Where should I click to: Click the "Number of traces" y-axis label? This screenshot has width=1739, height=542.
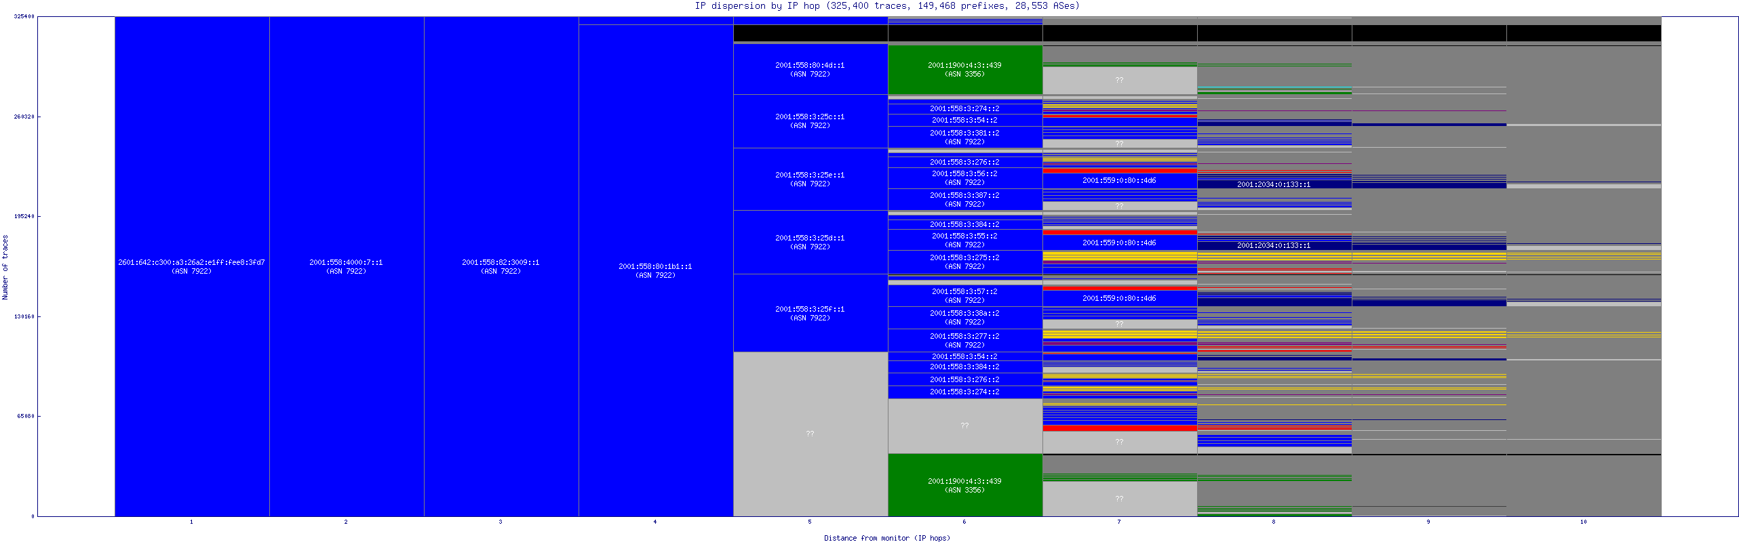[5, 267]
